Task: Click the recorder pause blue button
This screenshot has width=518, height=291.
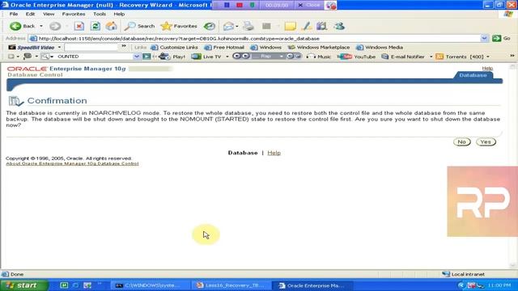Action: tap(227, 5)
